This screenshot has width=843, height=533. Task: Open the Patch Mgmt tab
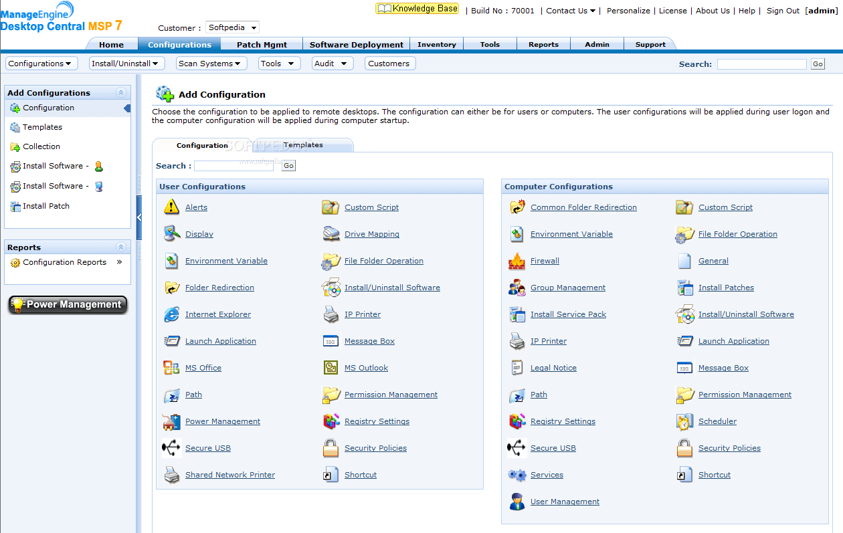261,44
